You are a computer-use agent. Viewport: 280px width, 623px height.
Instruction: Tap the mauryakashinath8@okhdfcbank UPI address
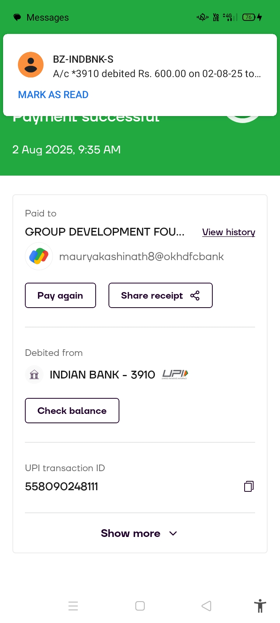pos(141,256)
